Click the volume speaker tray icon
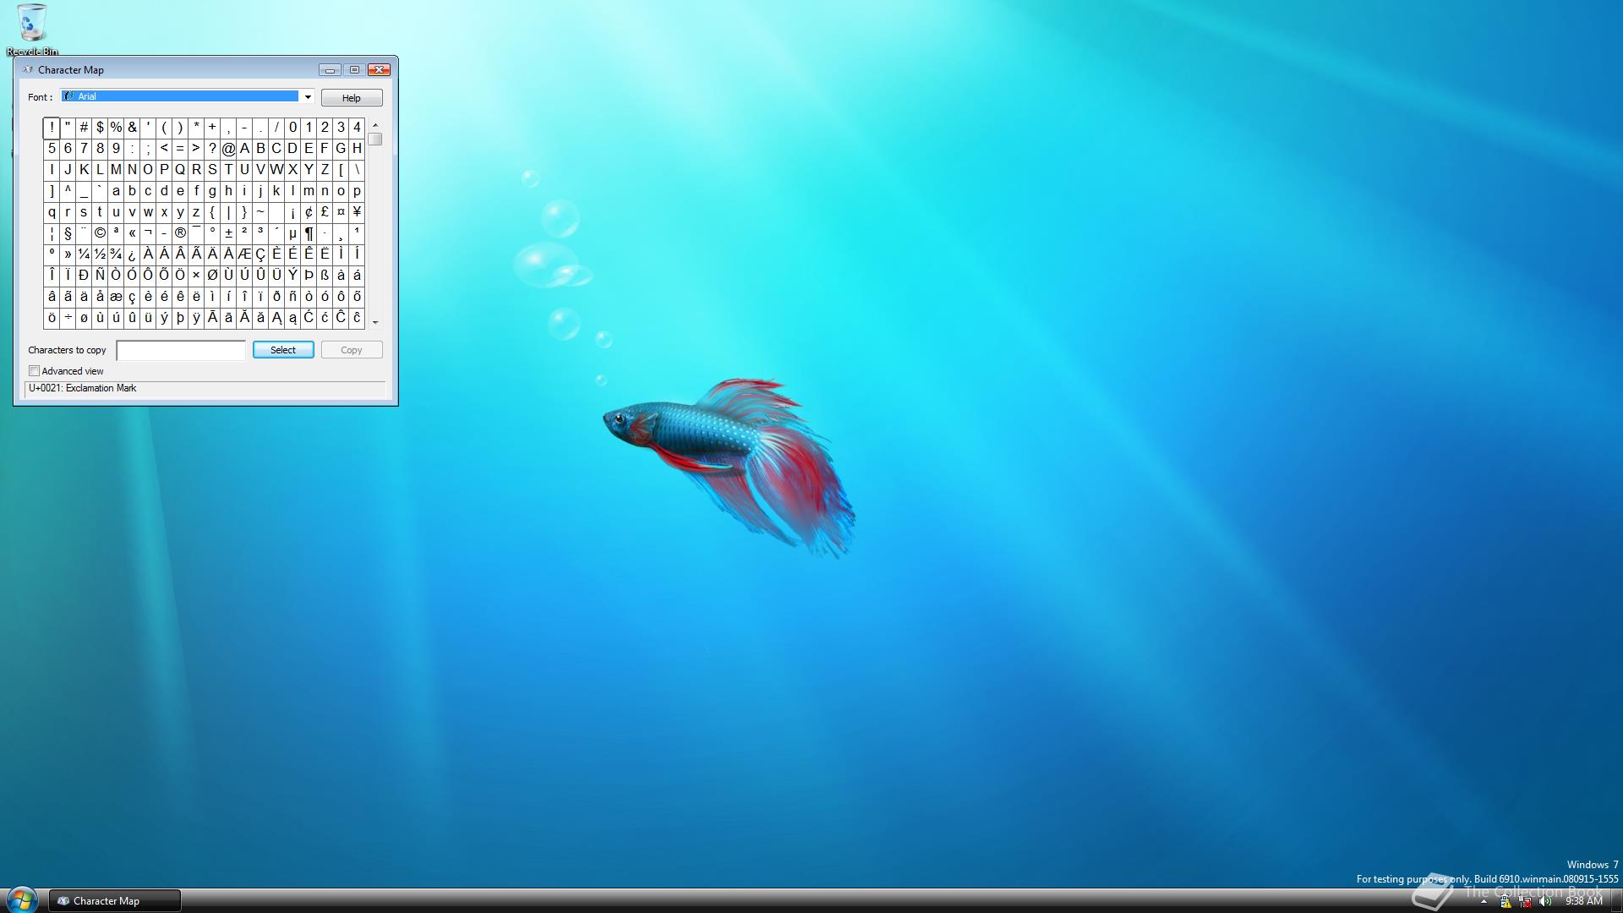 point(1546,902)
